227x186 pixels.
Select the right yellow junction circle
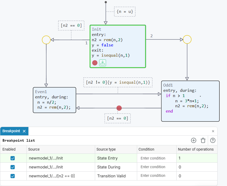click(x=187, y=39)
